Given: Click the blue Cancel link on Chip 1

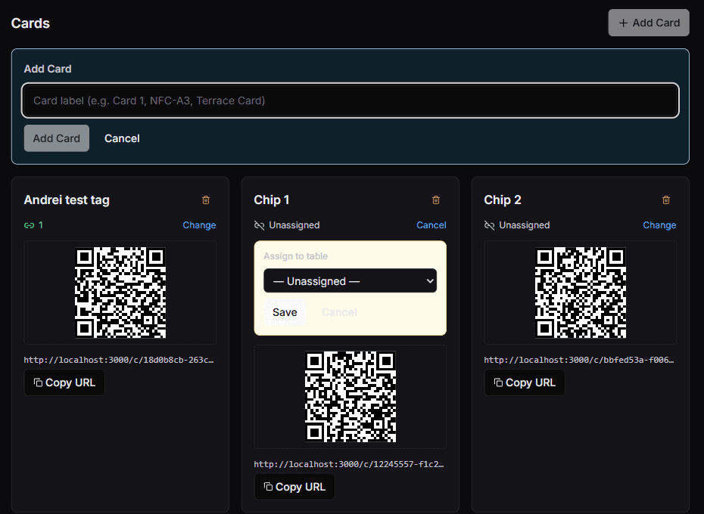Looking at the screenshot, I should coord(431,225).
